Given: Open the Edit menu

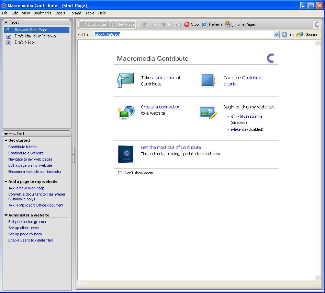Looking at the screenshot, I should 15,13.
